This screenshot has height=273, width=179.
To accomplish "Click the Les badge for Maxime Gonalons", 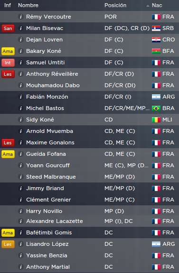I will 8,143.
